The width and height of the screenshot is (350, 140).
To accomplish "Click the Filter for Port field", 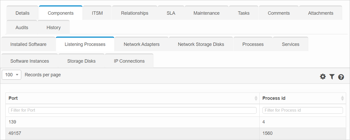I will [132, 110].
